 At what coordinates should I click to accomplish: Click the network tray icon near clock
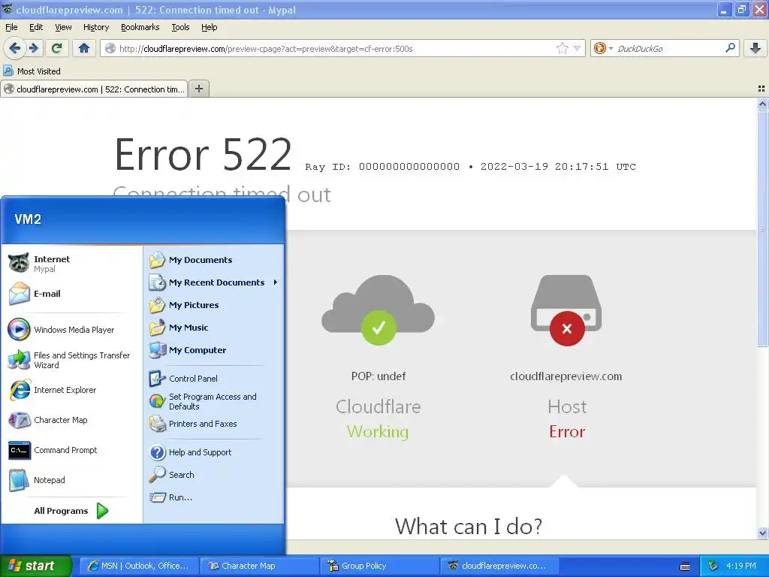pos(713,566)
